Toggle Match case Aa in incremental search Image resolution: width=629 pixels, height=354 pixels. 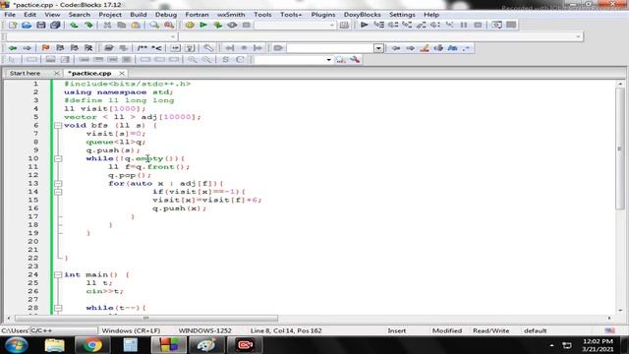[452, 48]
